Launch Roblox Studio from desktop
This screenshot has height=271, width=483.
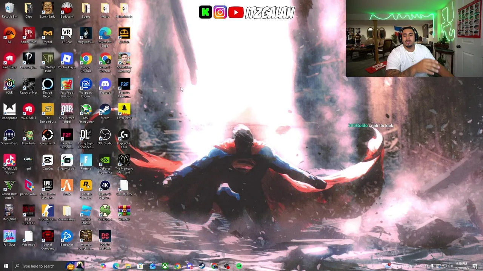86,214
